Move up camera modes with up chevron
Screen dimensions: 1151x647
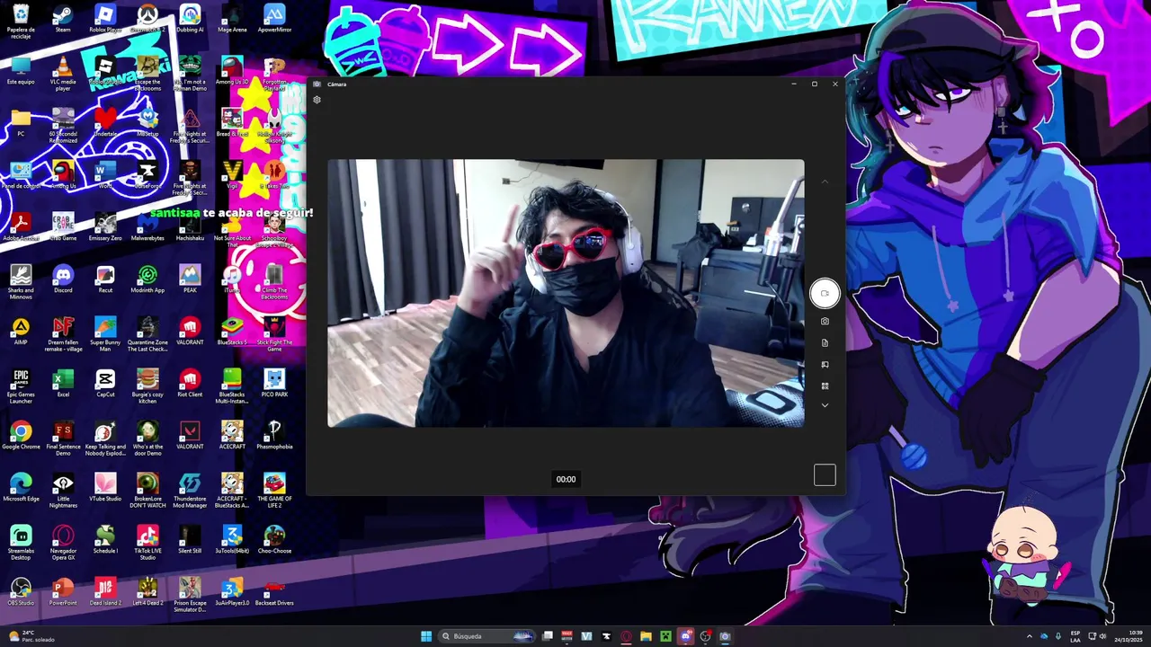tap(825, 182)
